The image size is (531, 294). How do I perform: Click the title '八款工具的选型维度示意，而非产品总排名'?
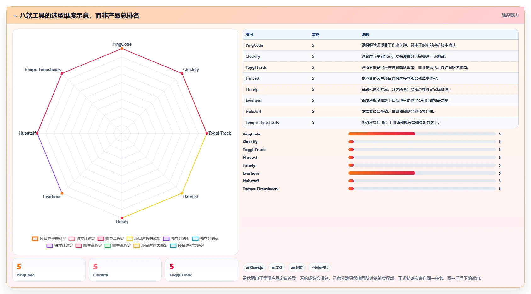[79, 15]
